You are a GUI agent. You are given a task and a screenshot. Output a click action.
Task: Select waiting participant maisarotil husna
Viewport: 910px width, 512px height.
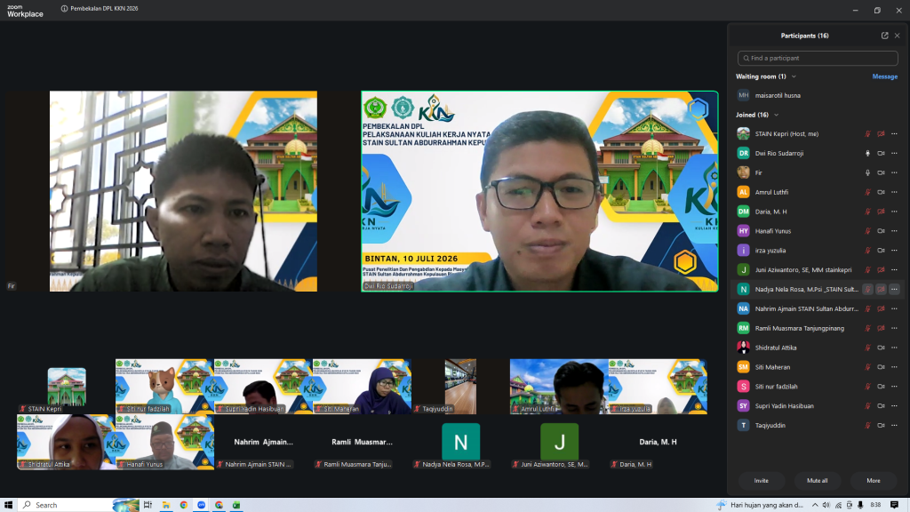818,95
